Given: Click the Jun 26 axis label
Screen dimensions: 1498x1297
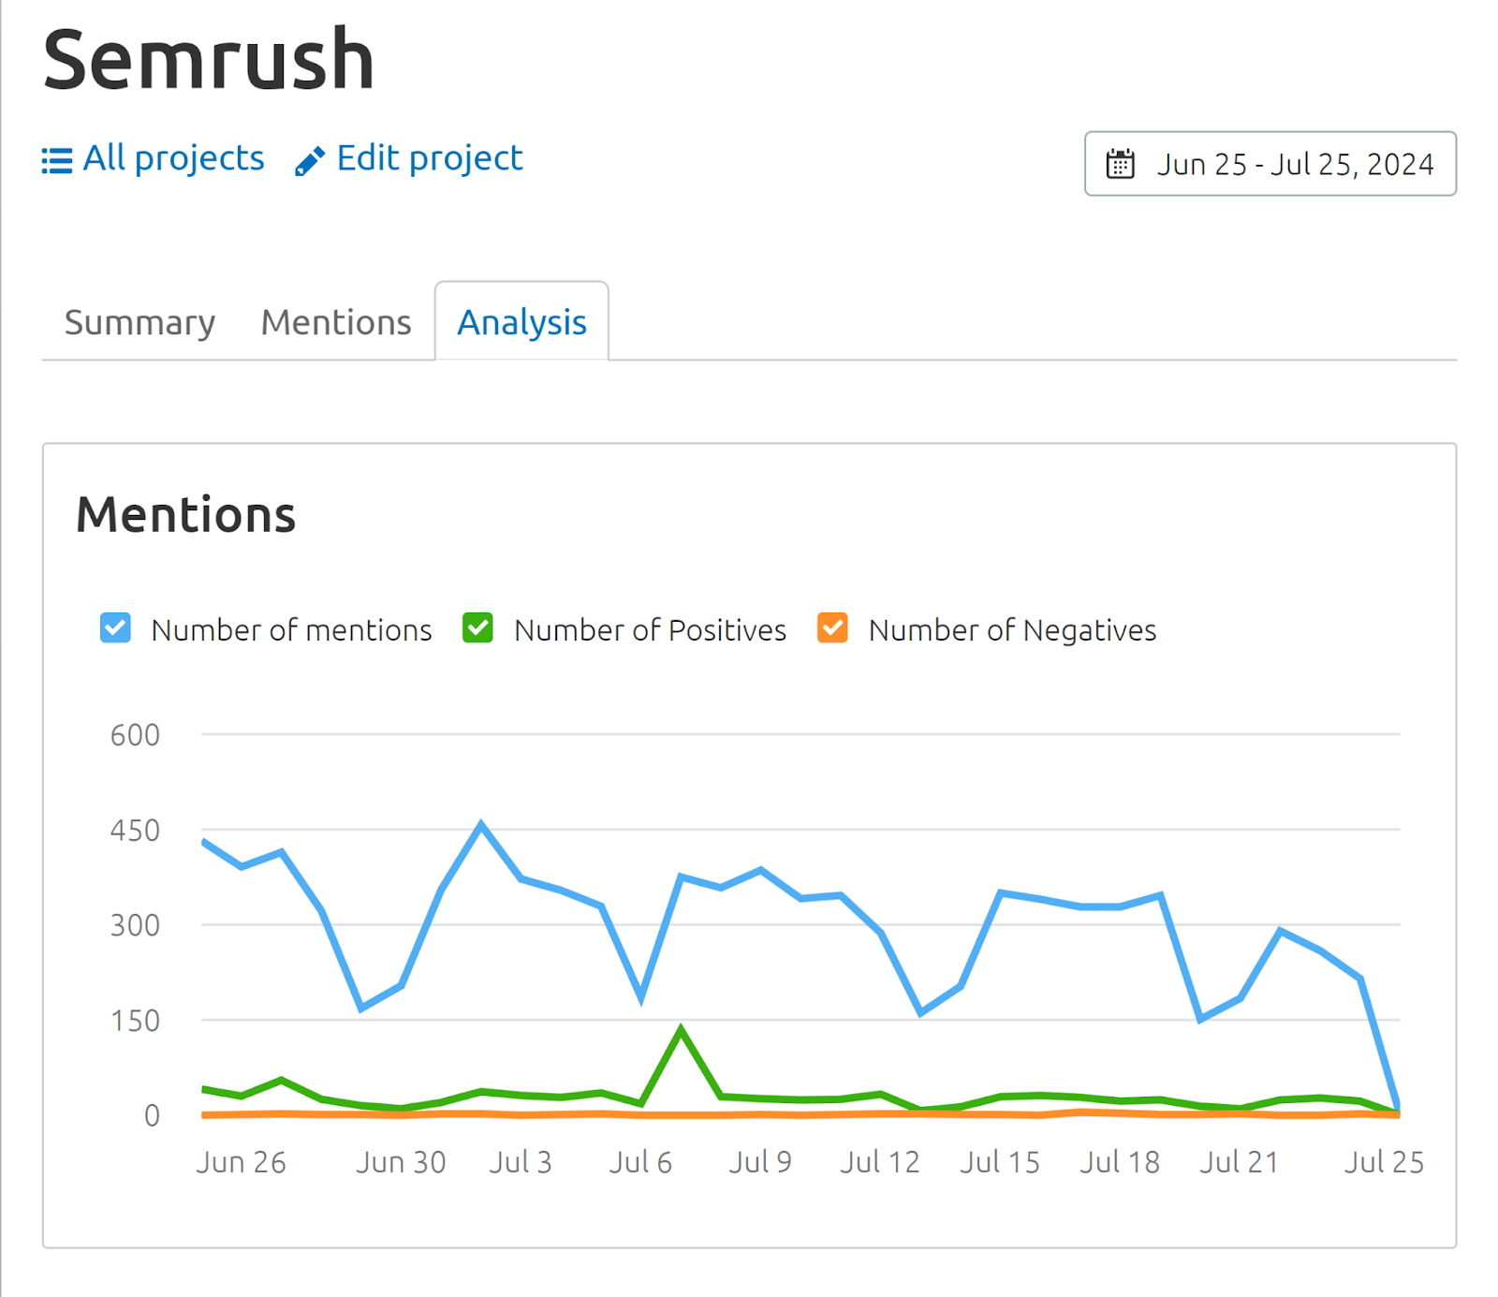Looking at the screenshot, I should (241, 1162).
